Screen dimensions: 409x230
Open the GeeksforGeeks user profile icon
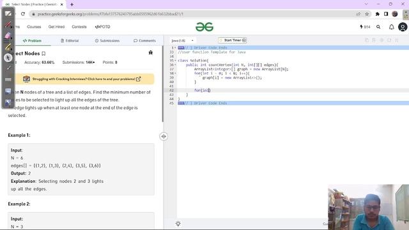coord(403,27)
